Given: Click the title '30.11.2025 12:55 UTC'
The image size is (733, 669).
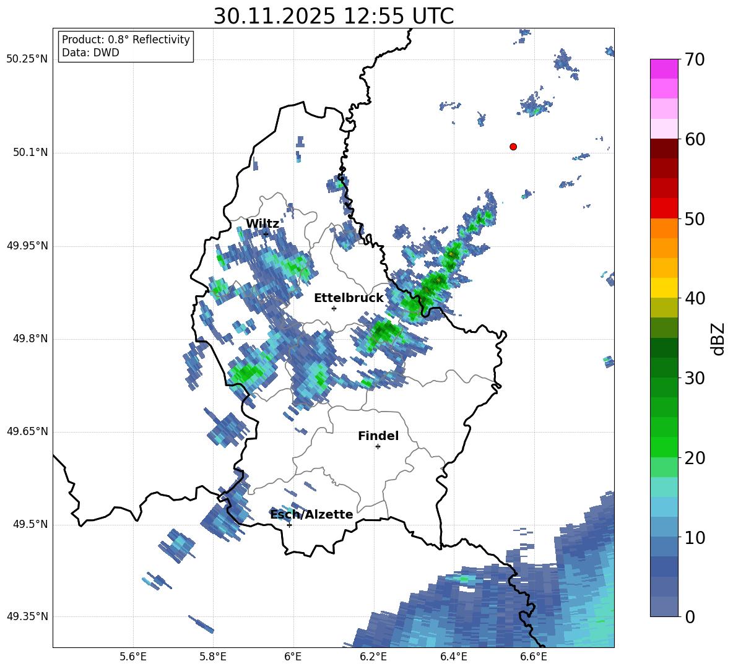Looking at the screenshot, I should pos(334,16).
